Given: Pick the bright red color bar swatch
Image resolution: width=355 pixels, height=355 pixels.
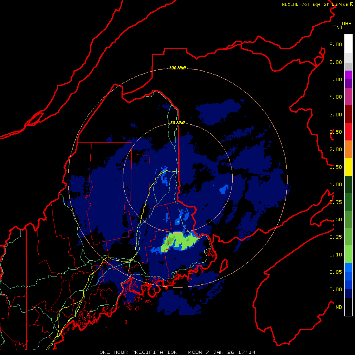Looking at the screenshot, I should click(348, 132).
